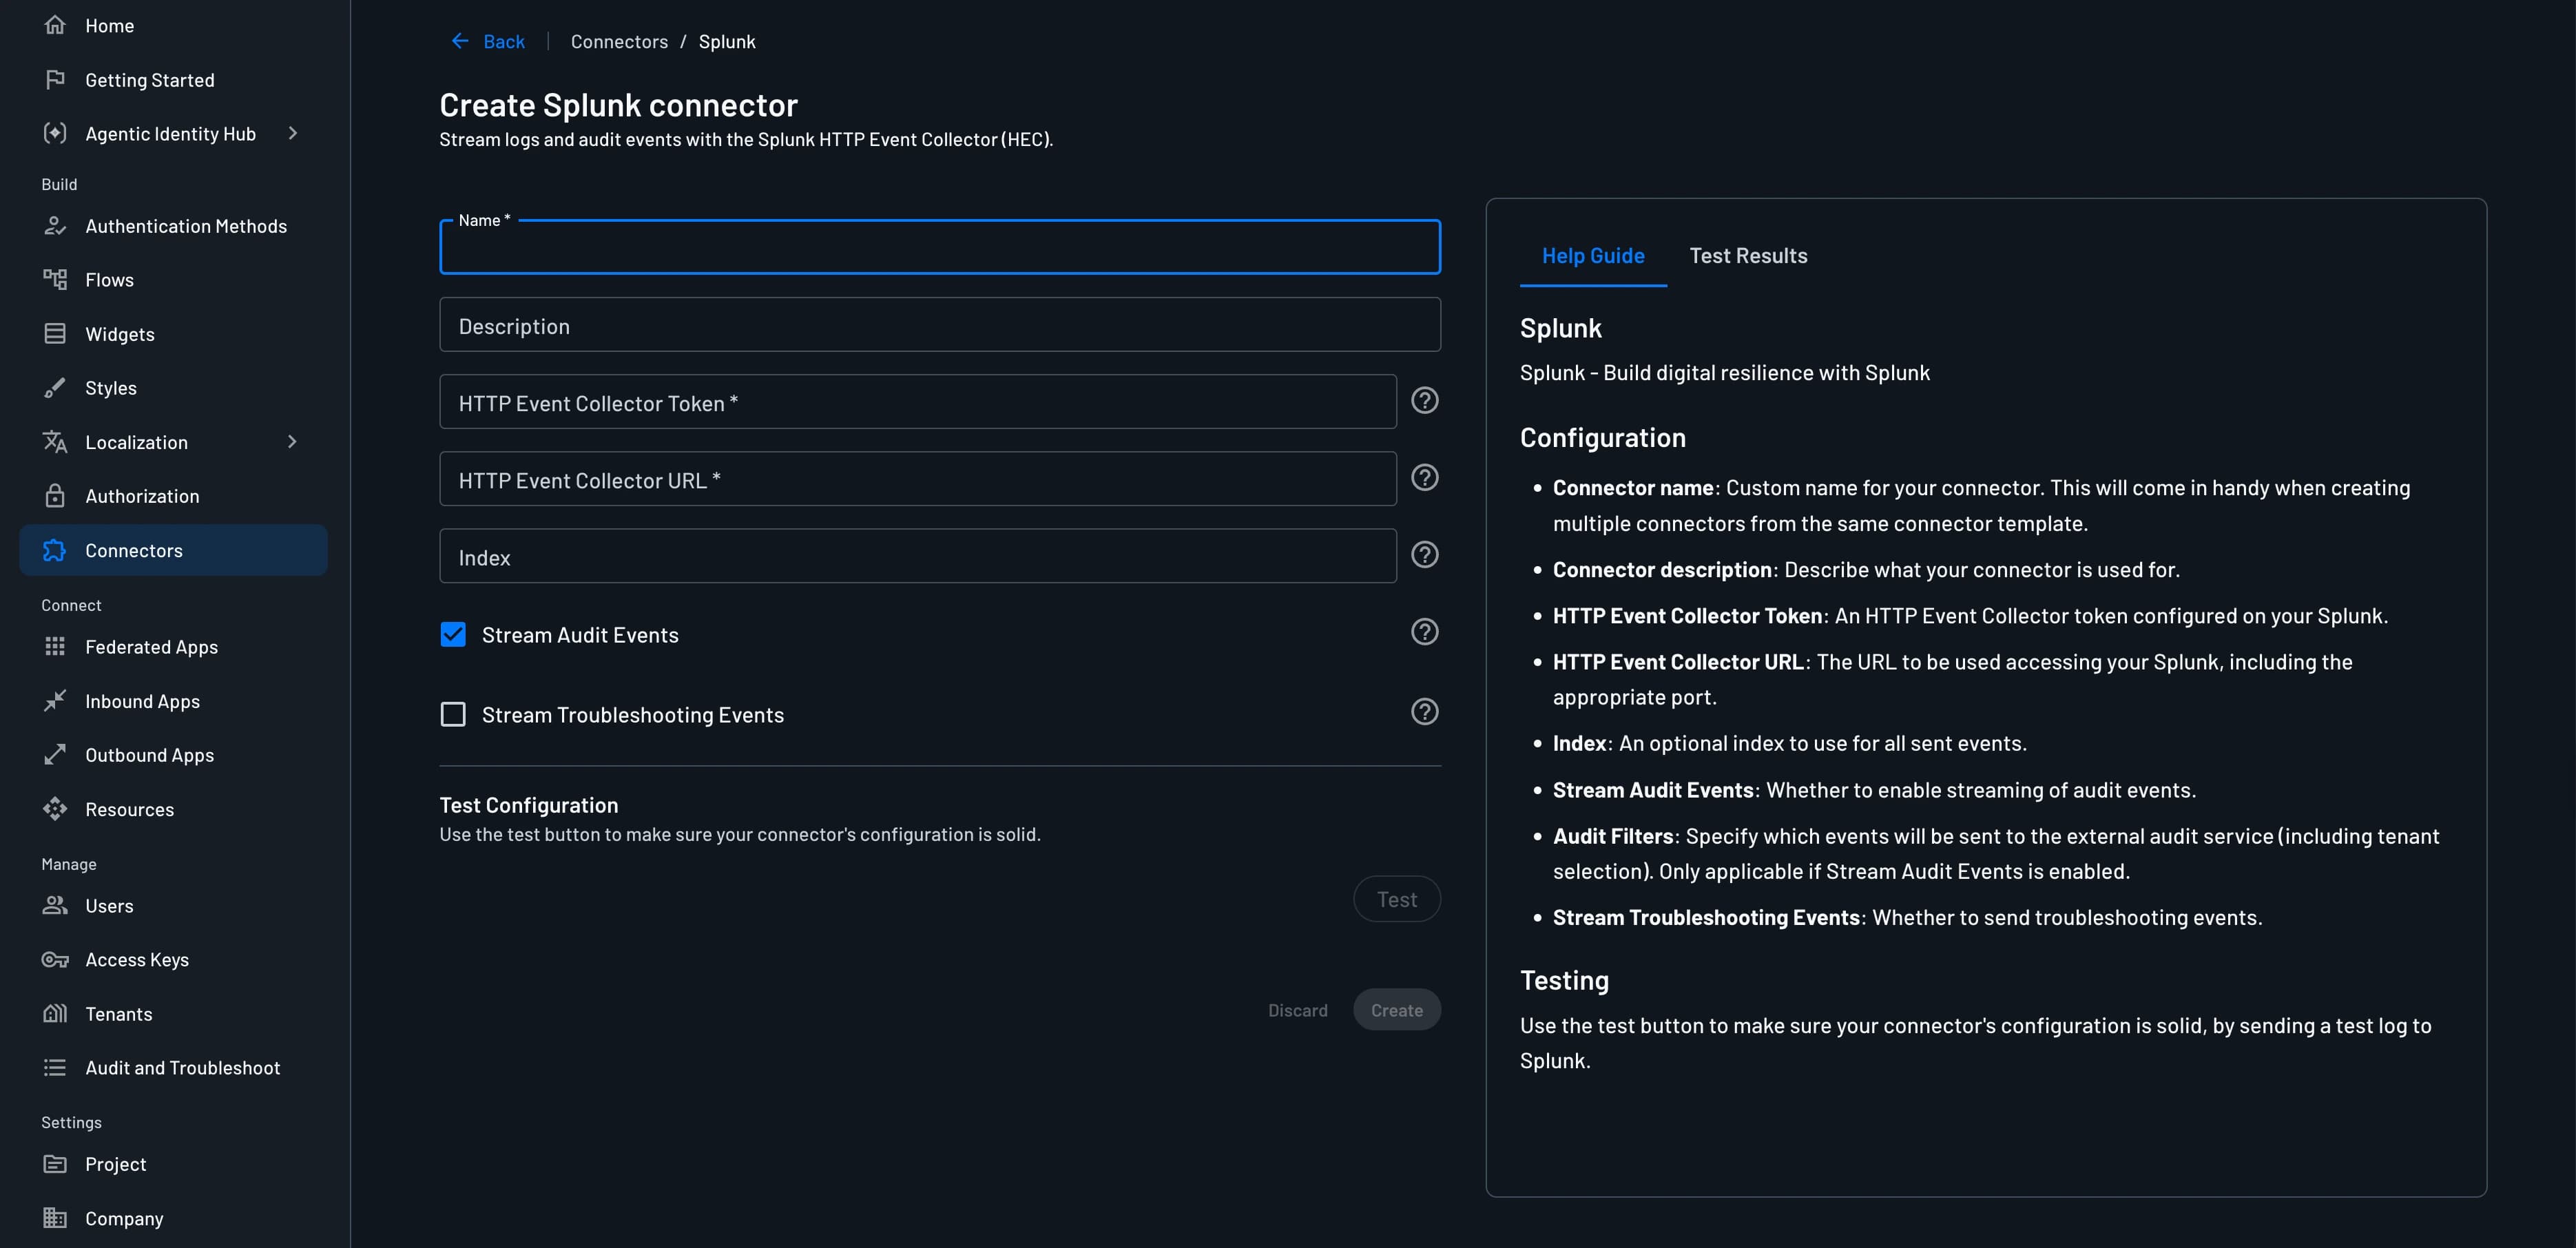Click the Splunk breadcrumb text

click(x=727, y=41)
